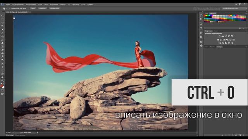Open the Info panel icon
Image resolution: width=248 pixels, height=139 pixels.
[x=201, y=46]
